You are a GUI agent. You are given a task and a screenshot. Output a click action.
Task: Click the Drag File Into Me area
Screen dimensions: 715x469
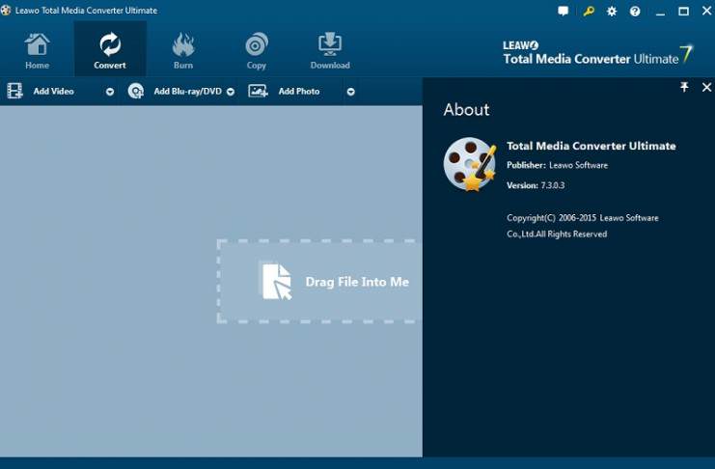pyautogui.click(x=319, y=281)
